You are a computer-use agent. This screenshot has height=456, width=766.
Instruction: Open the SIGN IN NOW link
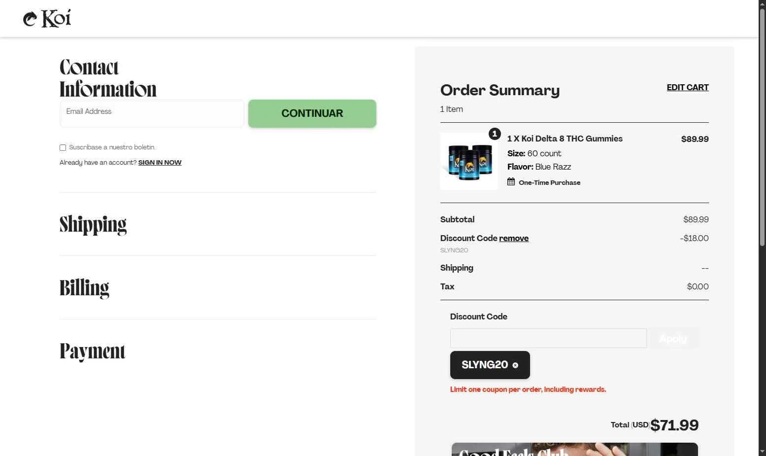click(x=160, y=163)
